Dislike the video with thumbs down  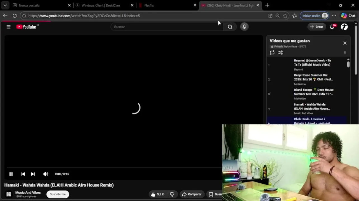click(172, 194)
